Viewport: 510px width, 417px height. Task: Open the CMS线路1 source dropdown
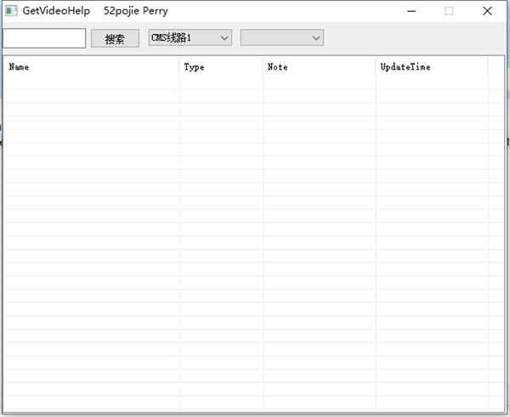click(190, 37)
